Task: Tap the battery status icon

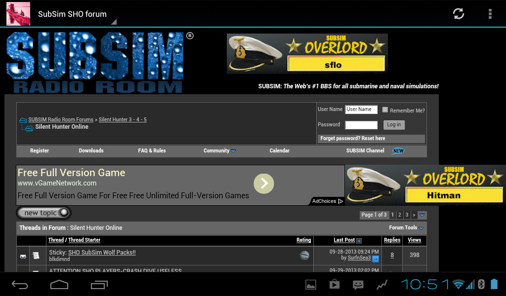Action: point(494,284)
